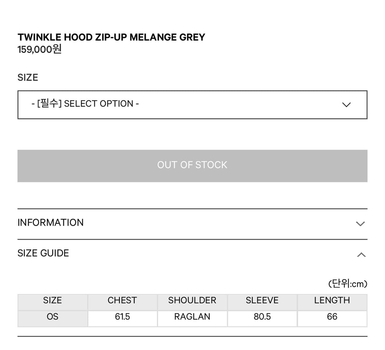Select the SIZE column header cell

point(52,300)
